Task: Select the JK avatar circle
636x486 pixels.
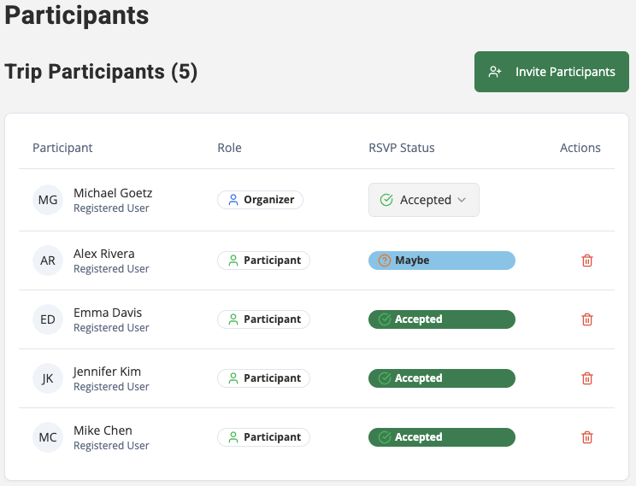Action: tap(48, 378)
